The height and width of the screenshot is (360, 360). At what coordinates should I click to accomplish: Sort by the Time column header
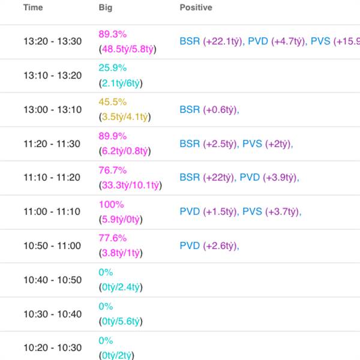[x=33, y=8]
